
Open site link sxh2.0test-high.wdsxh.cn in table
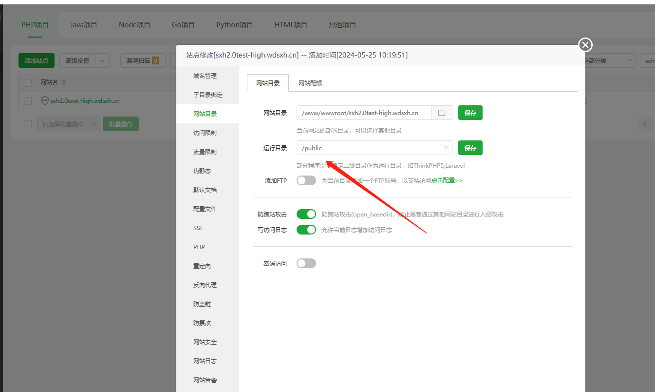point(85,101)
